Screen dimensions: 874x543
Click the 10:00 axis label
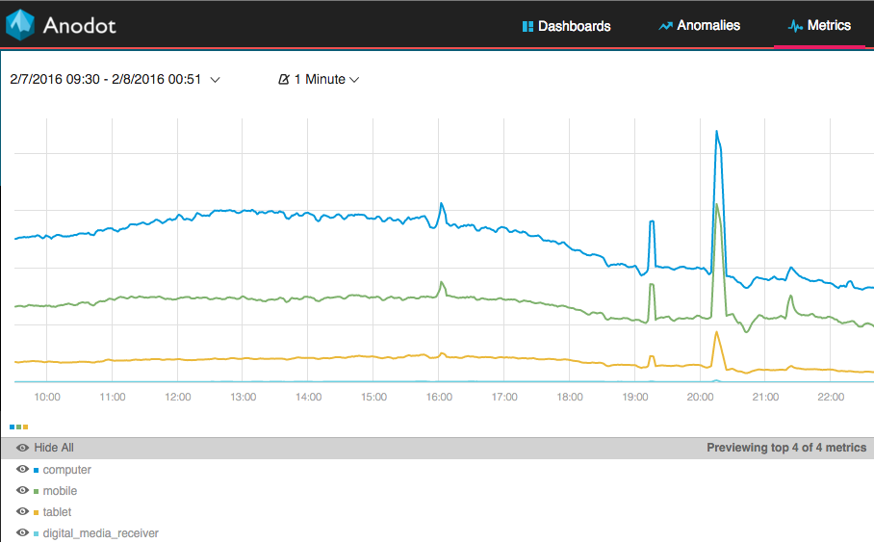47,397
